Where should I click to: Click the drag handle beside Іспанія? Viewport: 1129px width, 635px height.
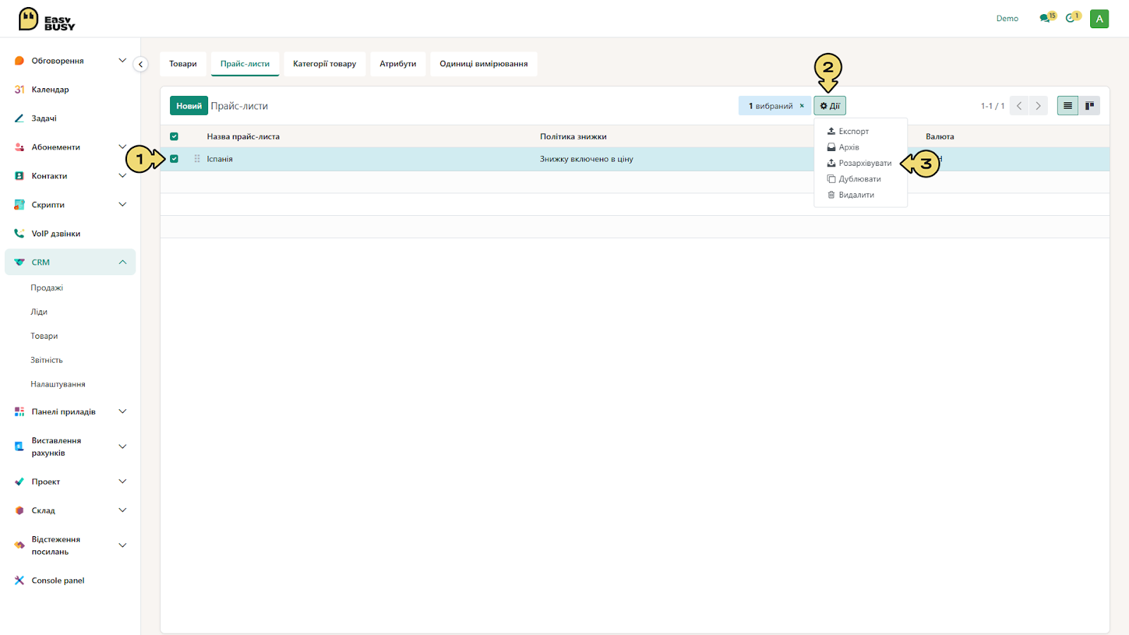197,159
